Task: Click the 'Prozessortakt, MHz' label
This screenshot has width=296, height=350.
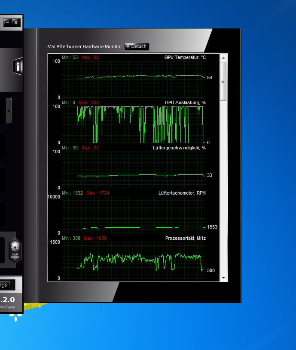Action: point(185,238)
